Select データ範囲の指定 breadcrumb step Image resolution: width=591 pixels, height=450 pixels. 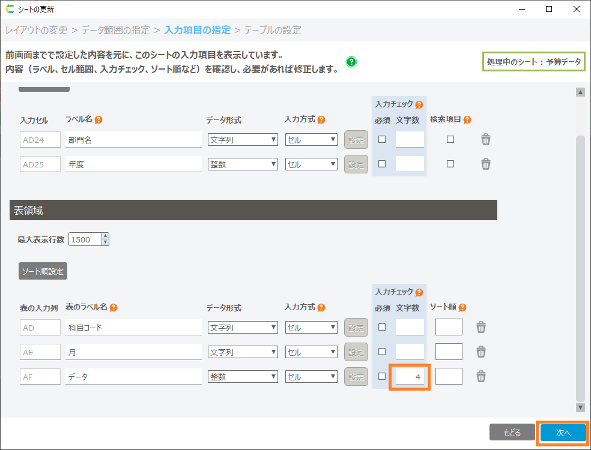click(117, 30)
